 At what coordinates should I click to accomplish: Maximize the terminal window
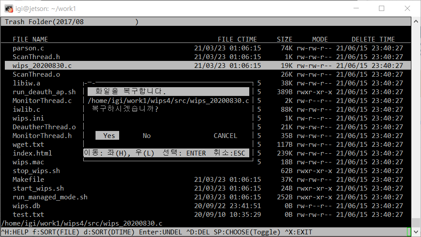coord(382,8)
